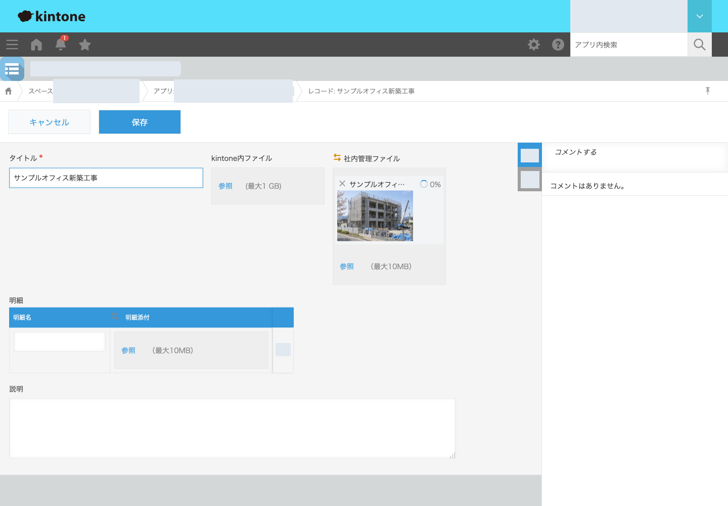
Task: Open the settings gear icon
Action: [534, 45]
